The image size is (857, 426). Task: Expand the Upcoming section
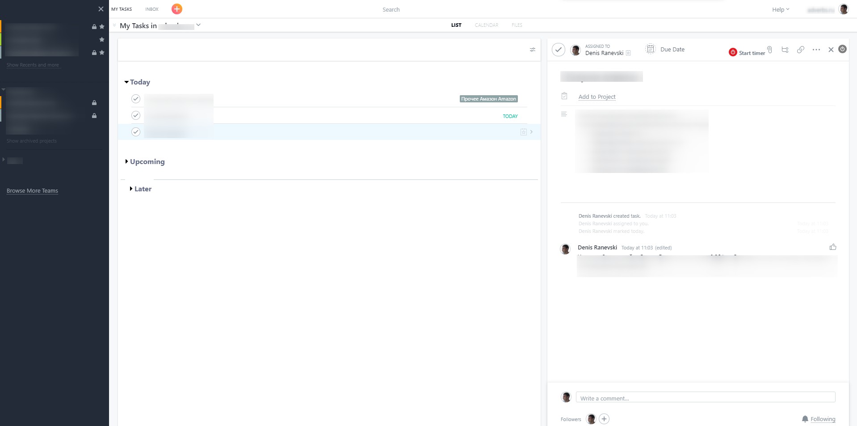click(126, 161)
